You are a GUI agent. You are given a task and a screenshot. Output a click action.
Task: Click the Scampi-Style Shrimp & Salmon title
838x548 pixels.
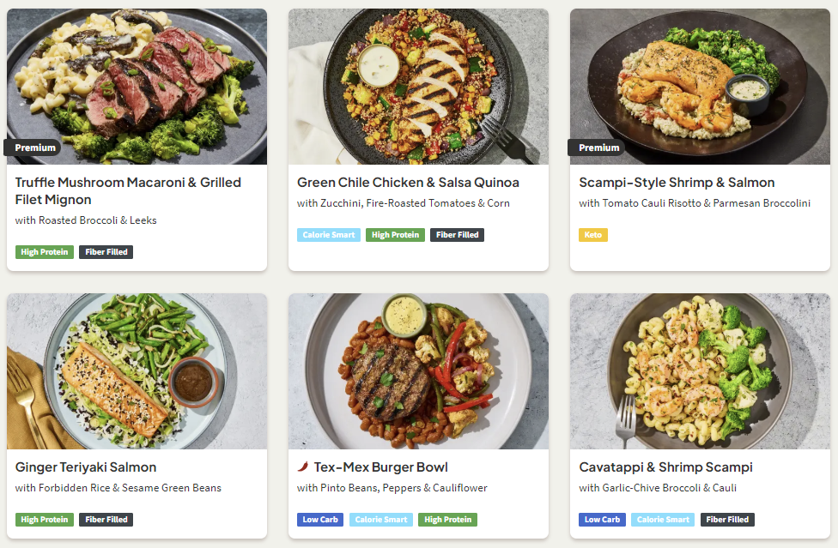coord(677,183)
